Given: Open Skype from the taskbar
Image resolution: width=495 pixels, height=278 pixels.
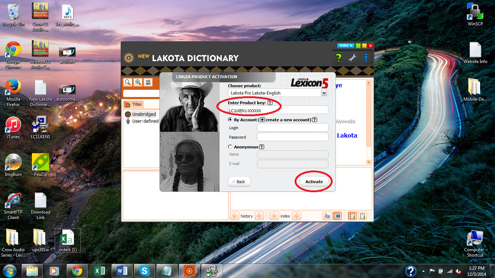Looking at the screenshot, I should coord(145,271).
